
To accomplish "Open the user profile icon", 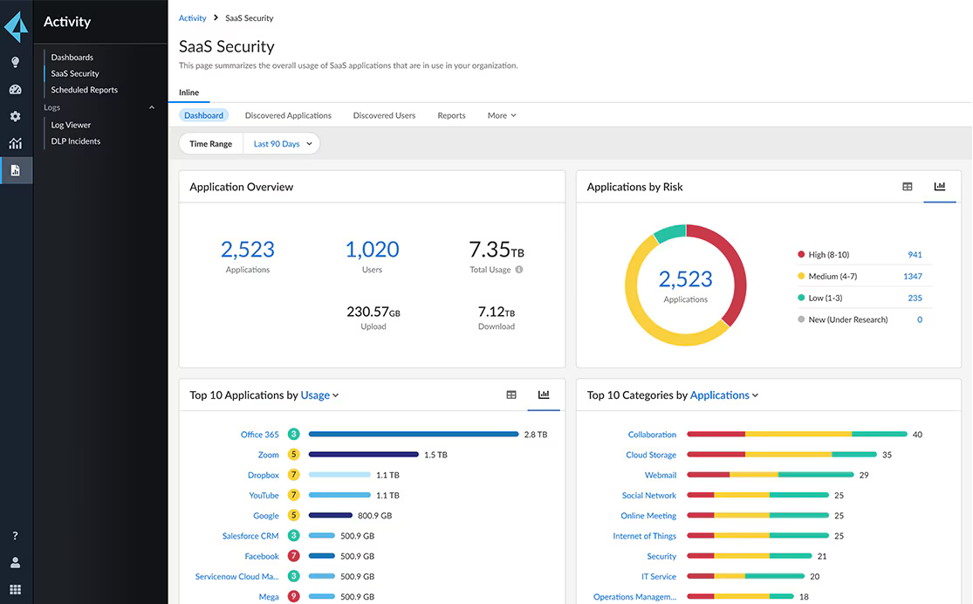I will click(x=15, y=563).
